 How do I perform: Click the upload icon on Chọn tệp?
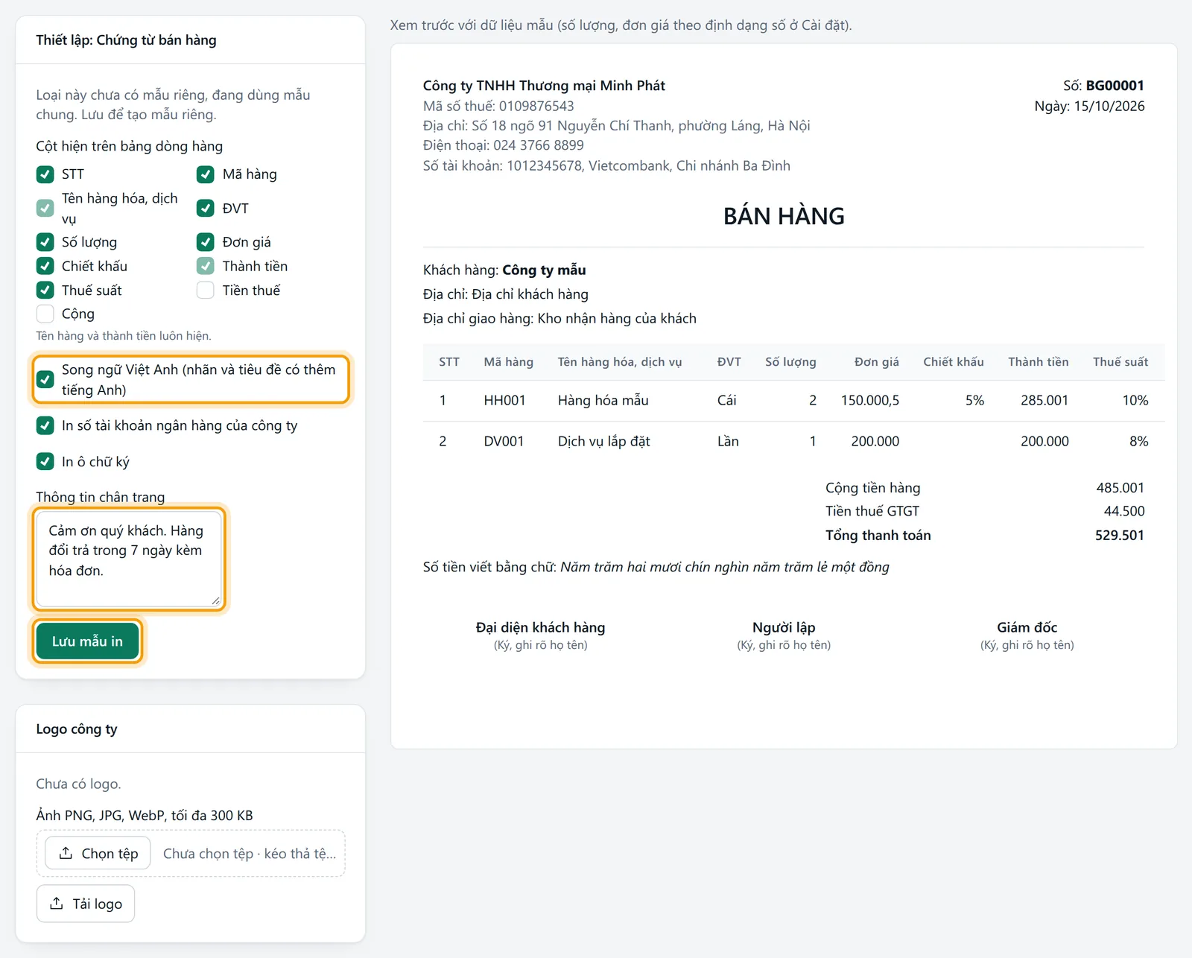click(66, 853)
